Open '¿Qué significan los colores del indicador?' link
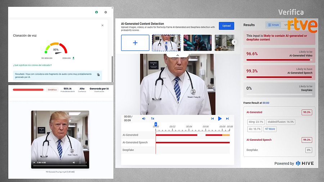The width and height of the screenshot is (324, 182). (x=32, y=65)
